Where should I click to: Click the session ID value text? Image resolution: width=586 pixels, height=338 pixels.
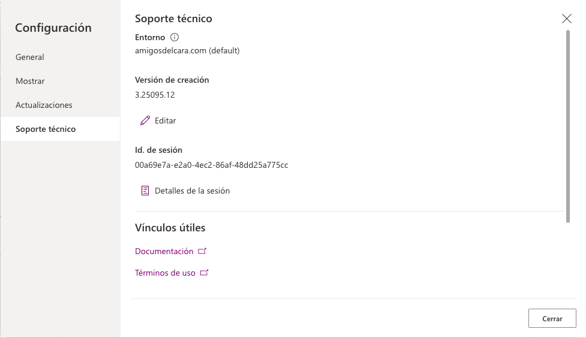pyautogui.click(x=212, y=165)
